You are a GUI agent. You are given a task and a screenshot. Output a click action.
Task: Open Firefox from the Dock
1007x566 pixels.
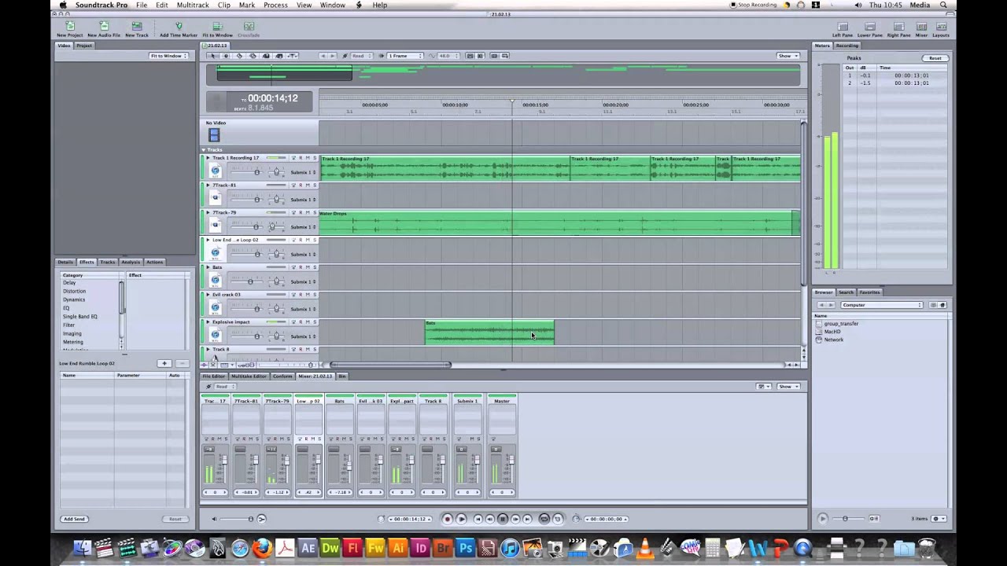click(263, 548)
